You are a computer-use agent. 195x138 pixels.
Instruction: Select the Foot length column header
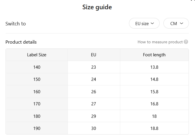click(154, 55)
